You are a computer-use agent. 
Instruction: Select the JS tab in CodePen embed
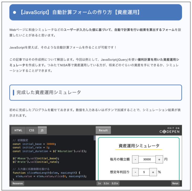point(42,130)
